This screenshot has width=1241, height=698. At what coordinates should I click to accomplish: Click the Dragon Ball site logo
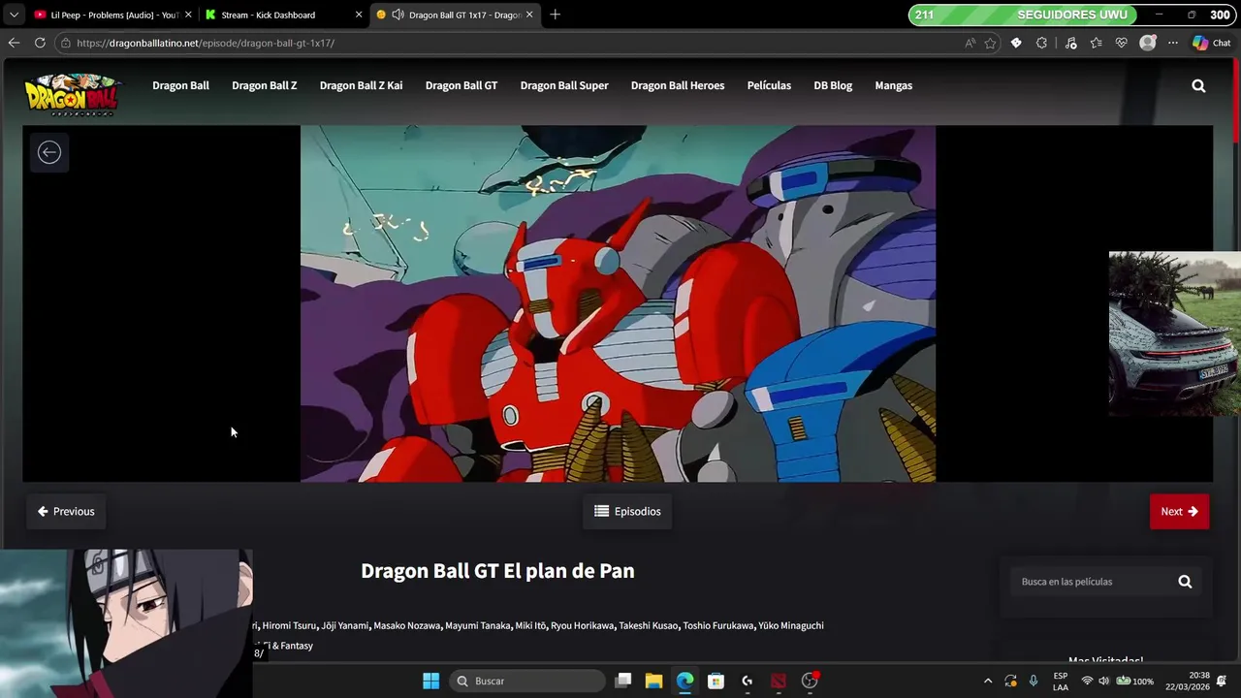point(72,95)
